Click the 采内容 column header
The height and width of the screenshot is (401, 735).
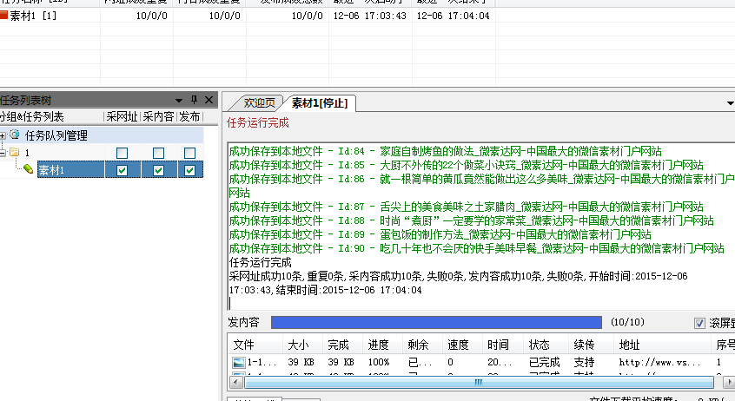coord(158,116)
